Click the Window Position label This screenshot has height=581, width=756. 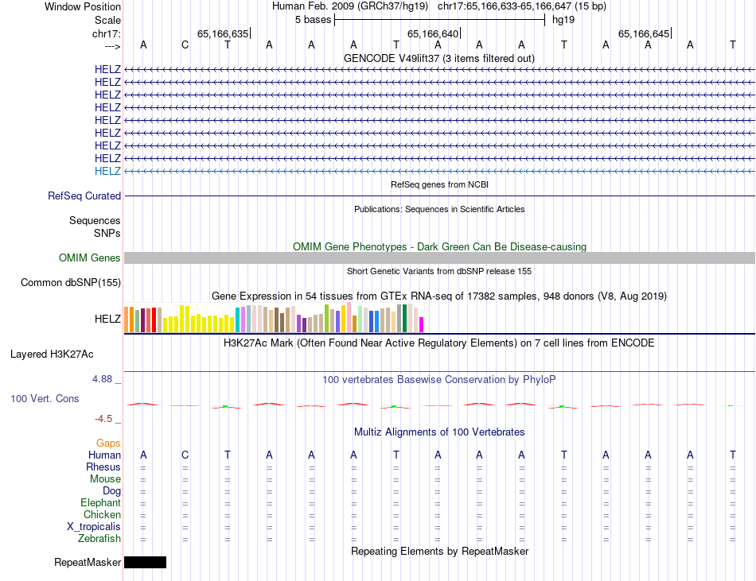point(83,6)
